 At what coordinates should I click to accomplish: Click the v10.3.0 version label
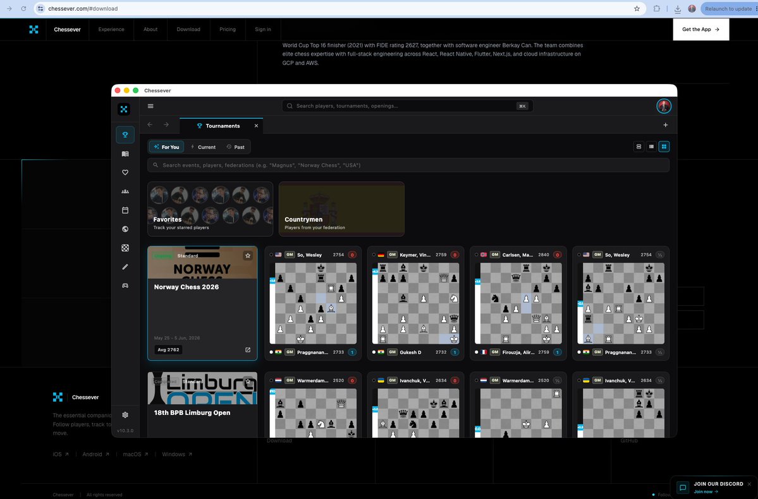pos(125,430)
